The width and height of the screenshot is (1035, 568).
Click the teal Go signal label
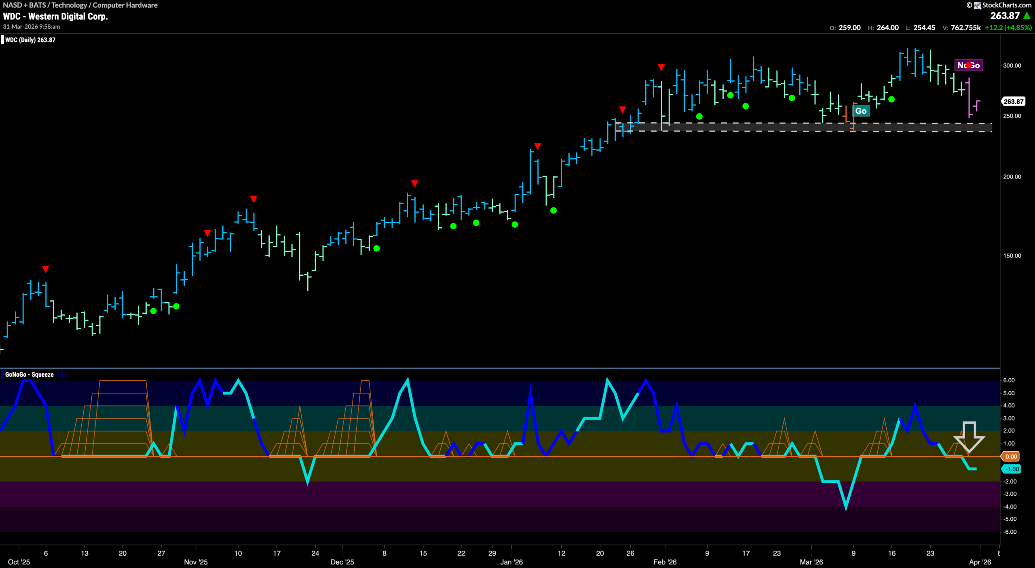[861, 111]
